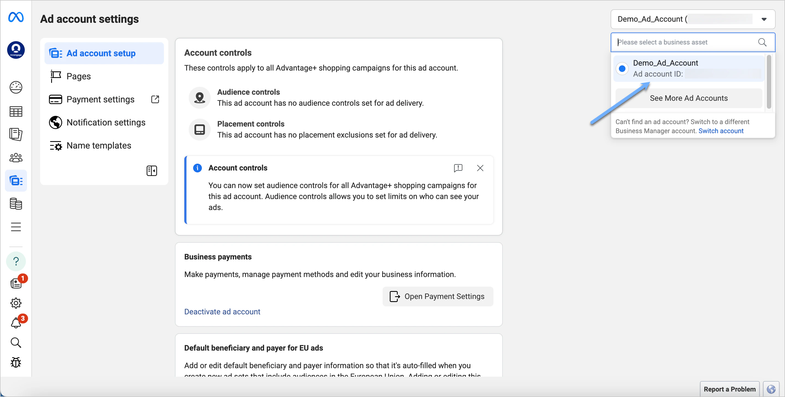Open the Ads reporting dashboard icon

(16, 111)
